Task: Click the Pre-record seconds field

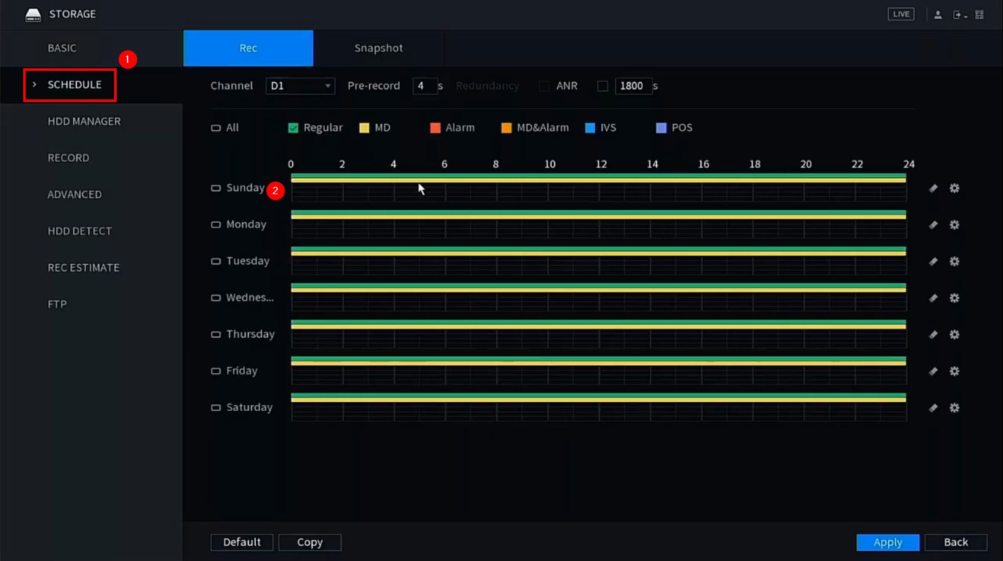Action: tap(424, 86)
